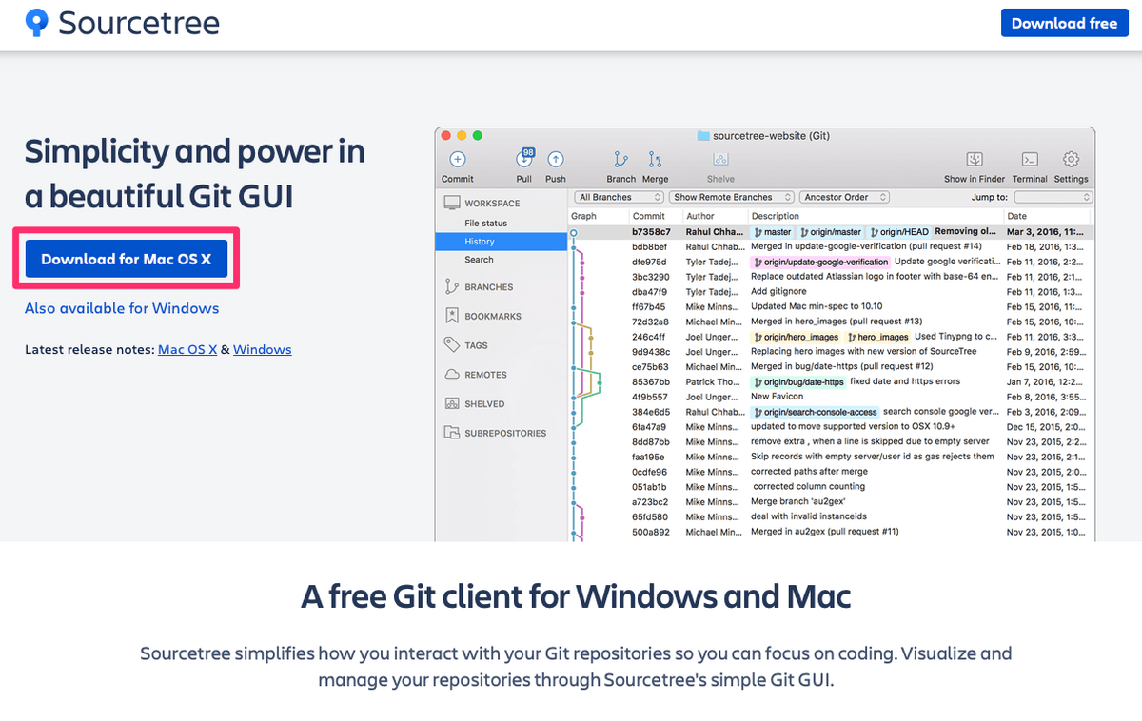Select Search in the sidebar
The image size is (1142, 721).
click(479, 260)
